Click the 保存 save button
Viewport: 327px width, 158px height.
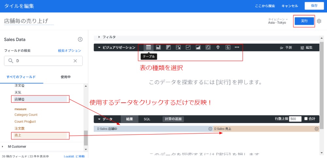(314, 6)
